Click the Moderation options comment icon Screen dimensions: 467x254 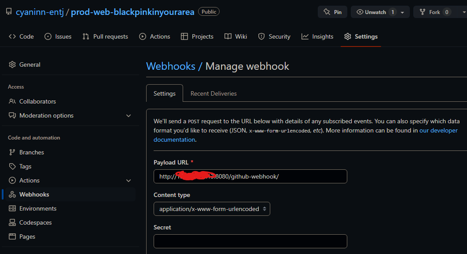pyautogui.click(x=12, y=115)
